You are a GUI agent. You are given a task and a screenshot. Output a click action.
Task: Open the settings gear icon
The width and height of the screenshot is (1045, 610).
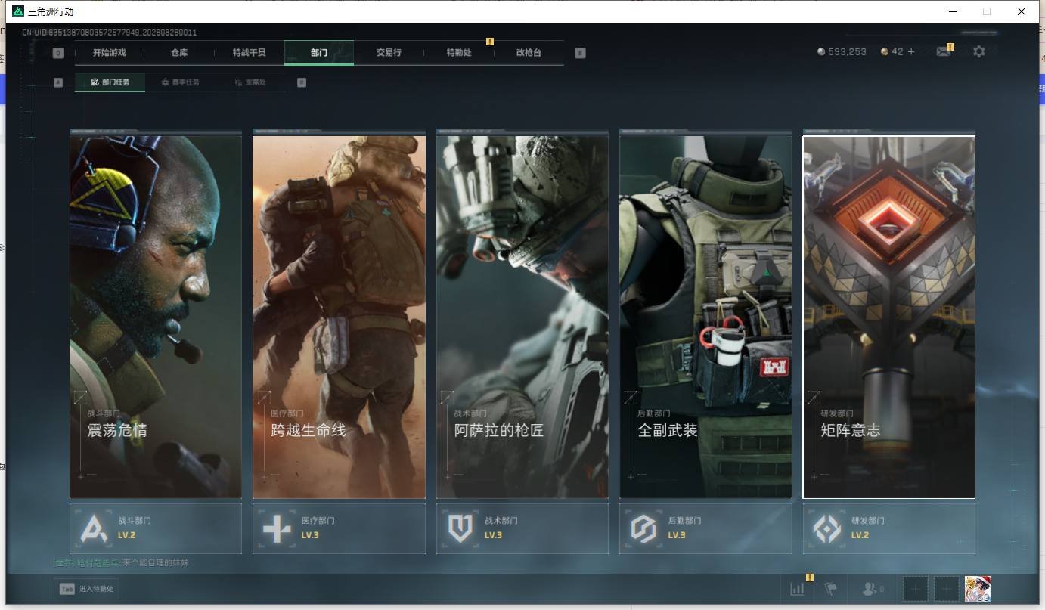979,51
